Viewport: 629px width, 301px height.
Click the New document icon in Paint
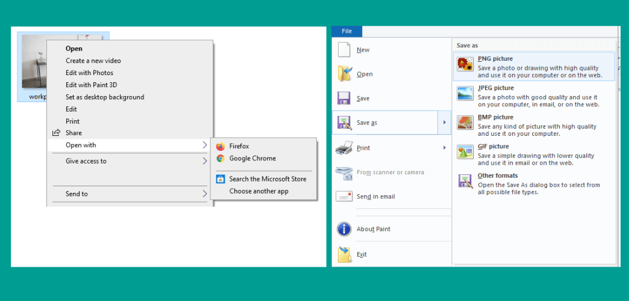(x=344, y=50)
